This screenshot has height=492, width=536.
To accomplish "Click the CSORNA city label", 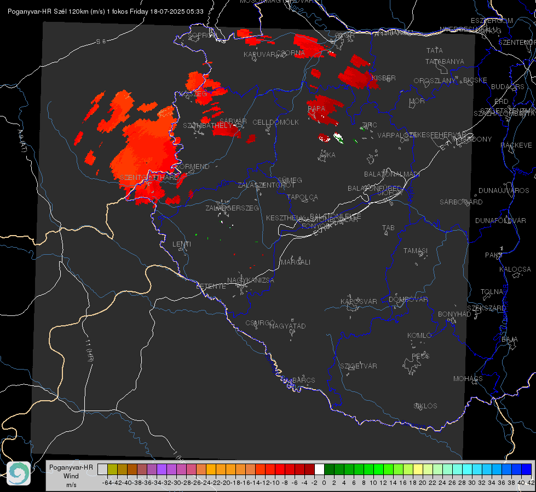I will [x=291, y=53].
